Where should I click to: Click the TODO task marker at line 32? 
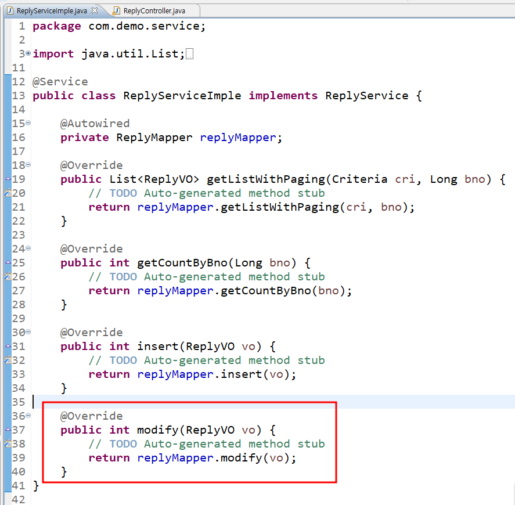pyautogui.click(x=8, y=360)
